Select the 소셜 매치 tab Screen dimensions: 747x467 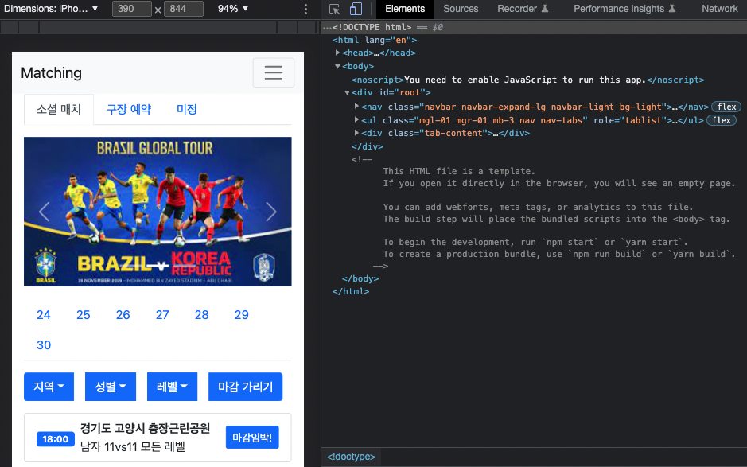click(x=59, y=109)
